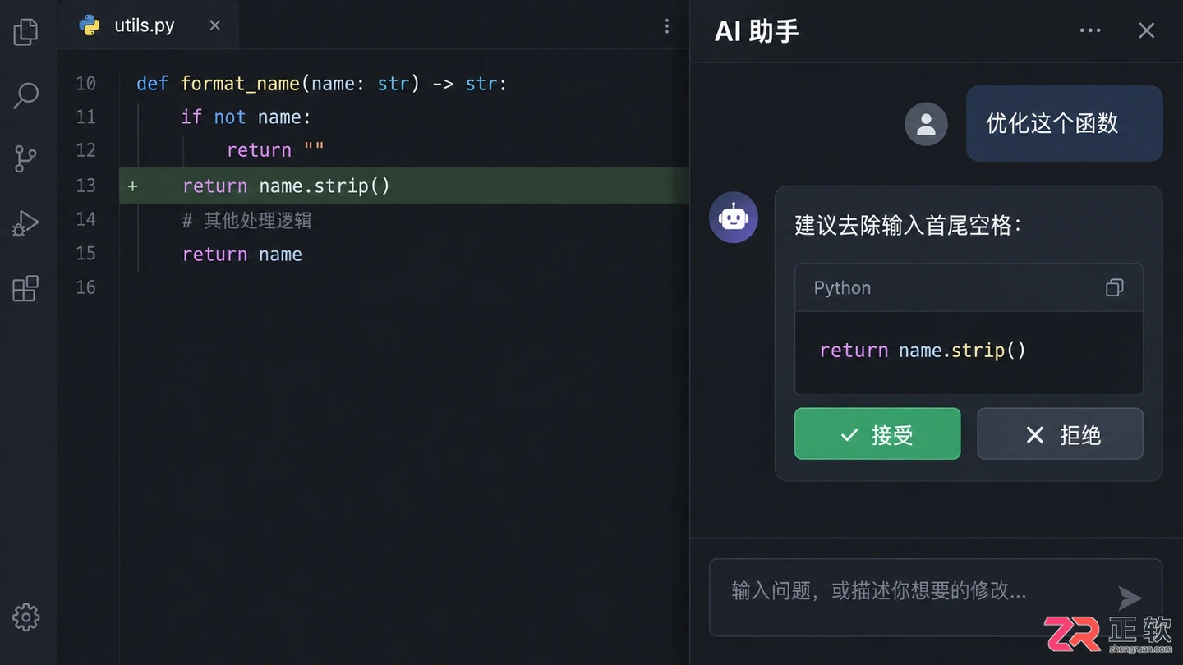Click the robot assistant avatar
1183x665 pixels.
tap(734, 218)
